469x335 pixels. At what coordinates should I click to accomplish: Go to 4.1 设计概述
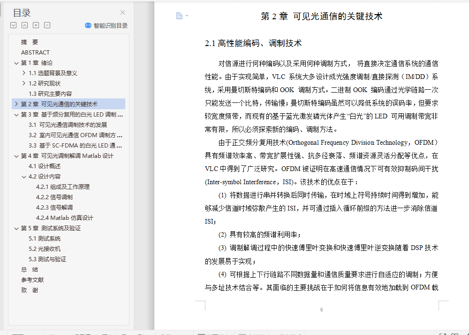click(45, 166)
